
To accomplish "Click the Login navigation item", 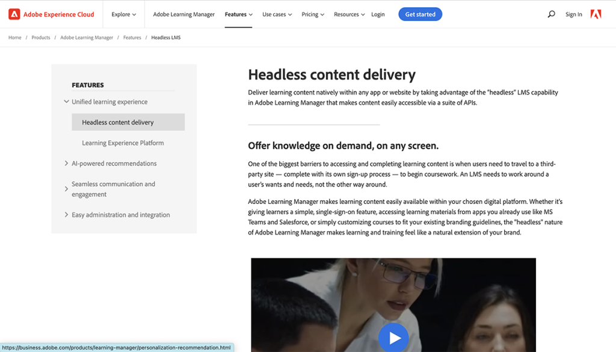I will (x=378, y=14).
